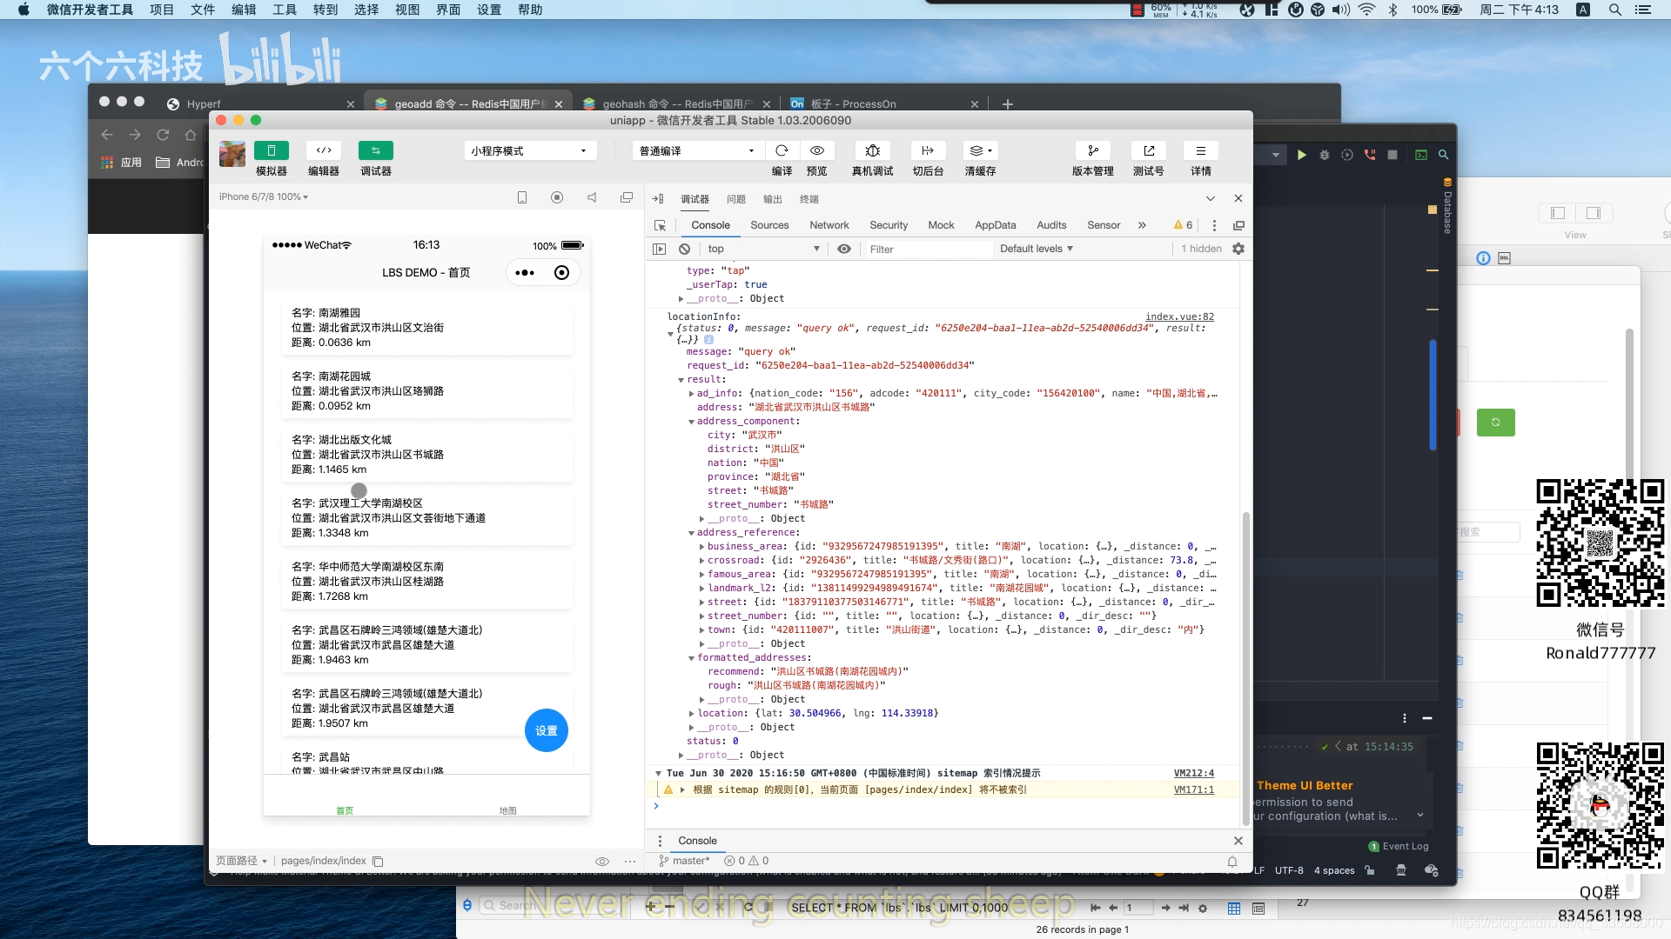The width and height of the screenshot is (1671, 939).
Task: Click the element inspector select icon
Action: [x=661, y=225]
